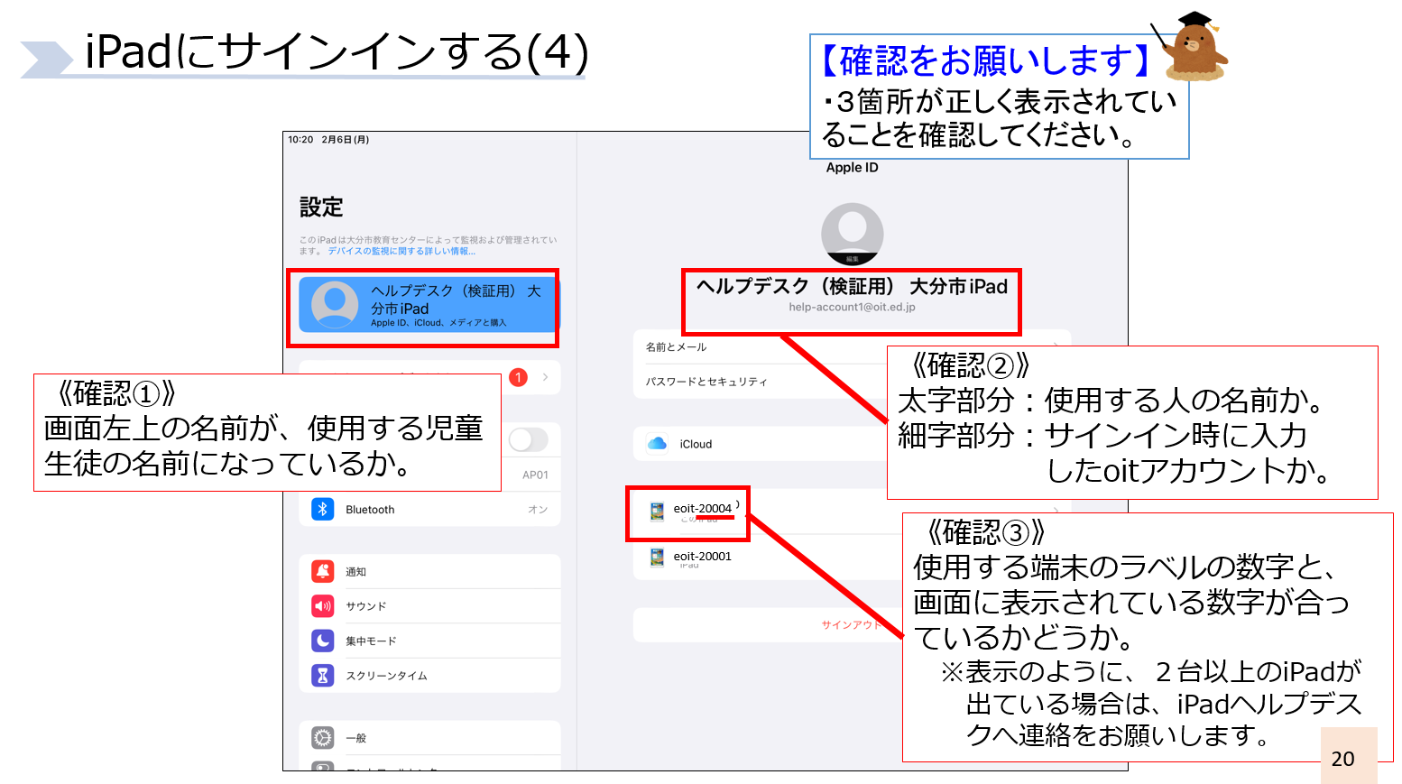Select the eoit-20001 device icon
1402x784 pixels.
point(658,558)
